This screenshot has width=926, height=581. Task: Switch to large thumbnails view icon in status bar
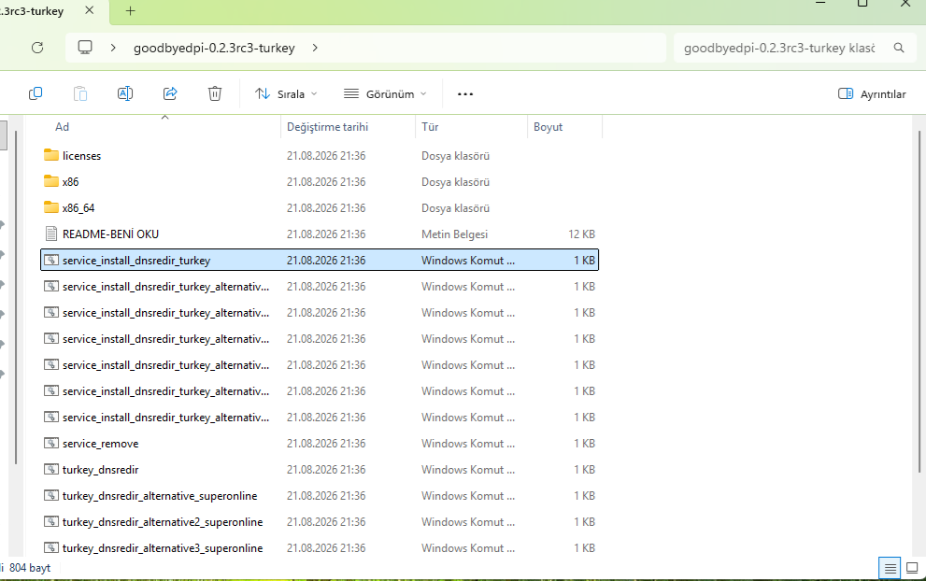[912, 568]
